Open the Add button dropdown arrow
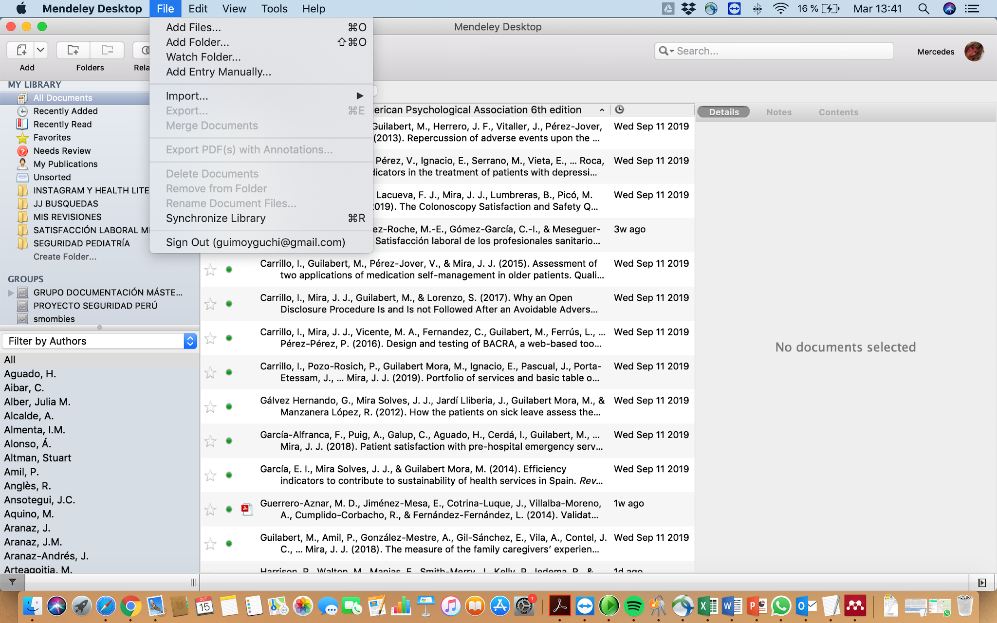Screen dimensions: 997x623 tap(41, 50)
